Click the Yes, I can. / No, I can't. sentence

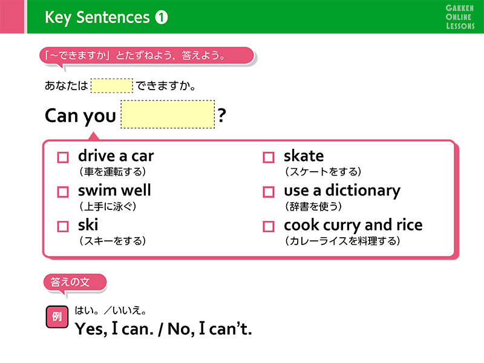click(x=163, y=329)
